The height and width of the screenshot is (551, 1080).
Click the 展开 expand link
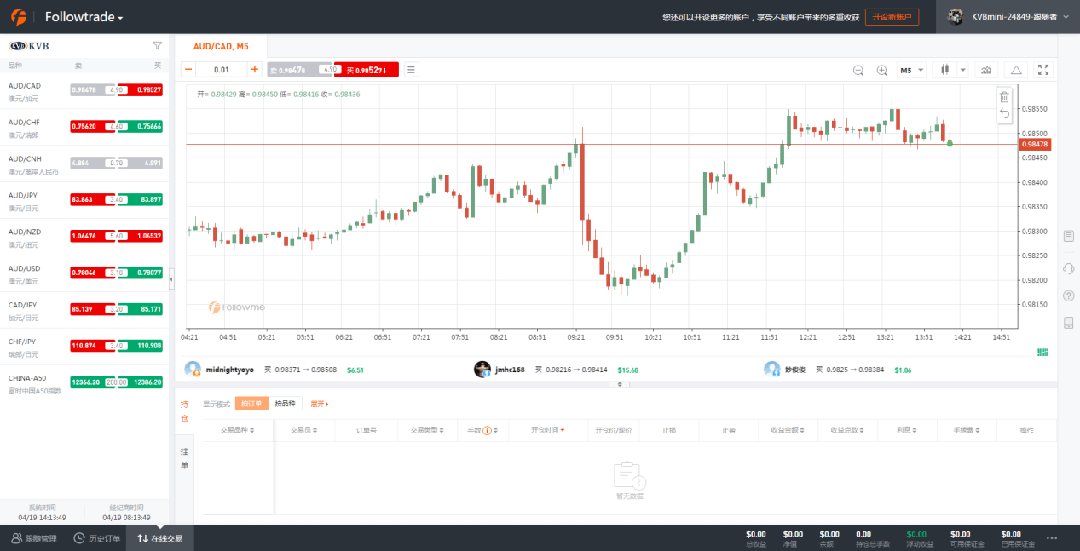point(319,404)
